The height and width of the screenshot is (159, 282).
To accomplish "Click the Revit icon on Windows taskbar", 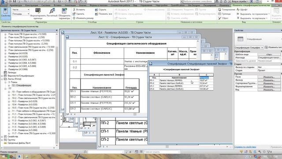I will click(x=19, y=156).
